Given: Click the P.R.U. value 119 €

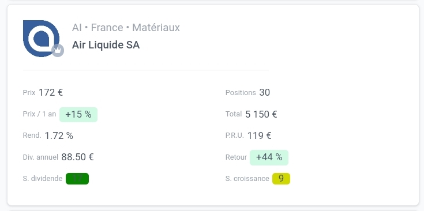Looking at the screenshot, I should tap(260, 135).
